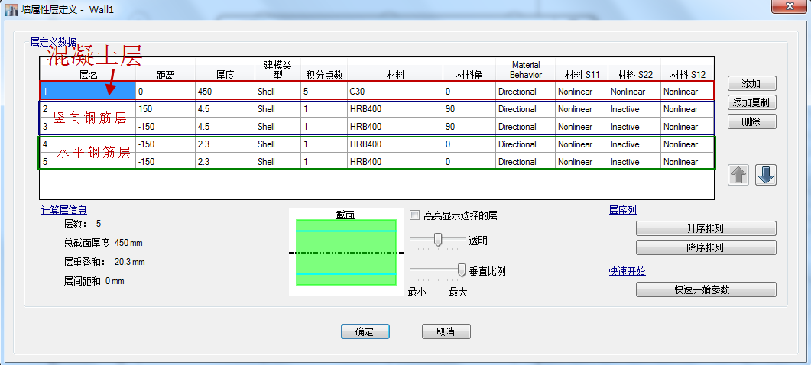Click the move layer down arrow icon
Screen dimensions: 811x365
[x=766, y=175]
